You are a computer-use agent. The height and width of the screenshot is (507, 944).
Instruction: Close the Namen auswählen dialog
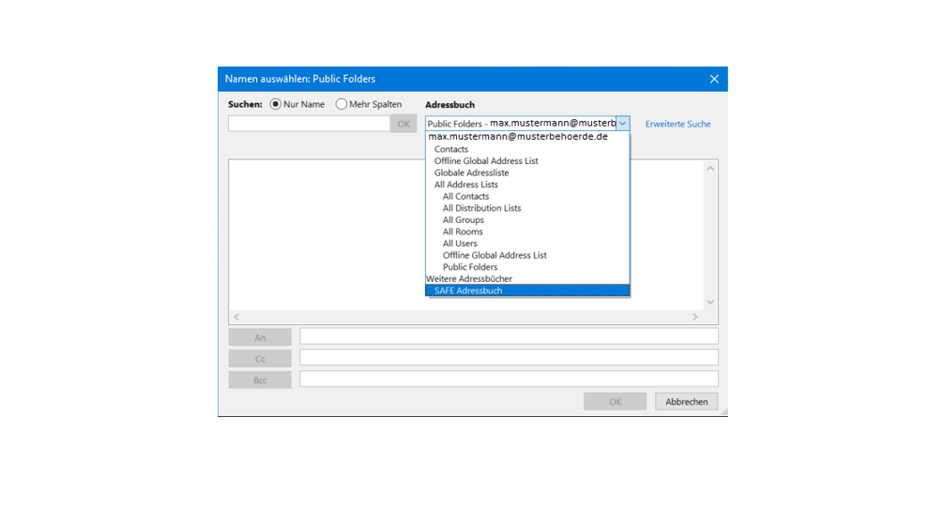pyautogui.click(x=714, y=80)
